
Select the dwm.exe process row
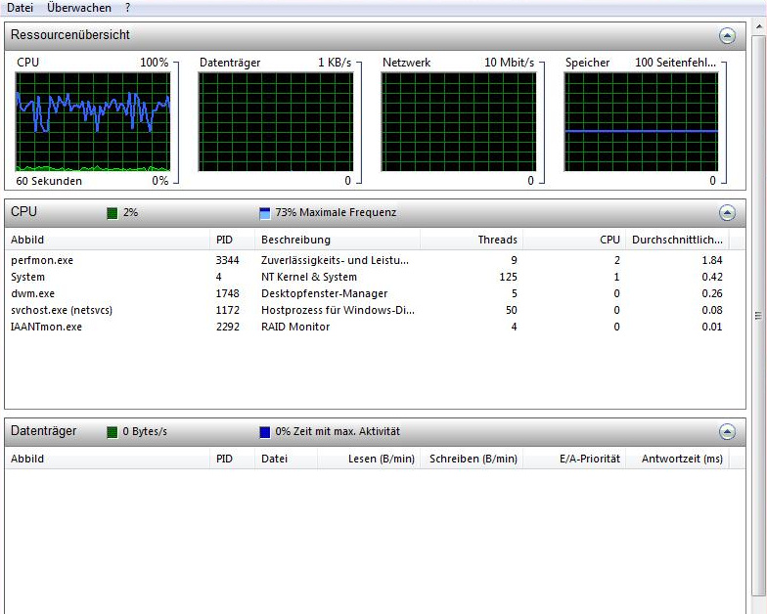click(367, 293)
